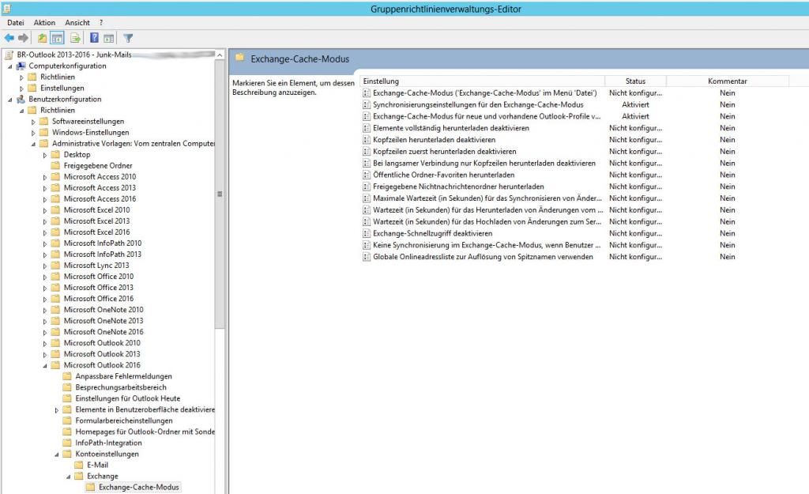Sort by the Einstellung column header
Screen dimensions: 809x494
pyautogui.click(x=482, y=81)
